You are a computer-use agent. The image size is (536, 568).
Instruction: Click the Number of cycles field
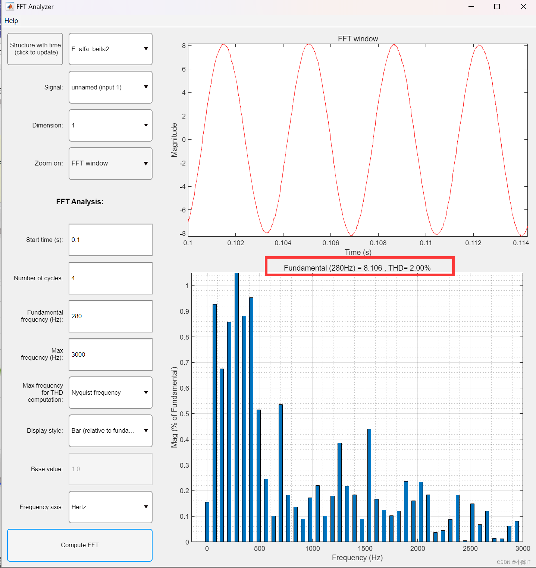pyautogui.click(x=110, y=278)
